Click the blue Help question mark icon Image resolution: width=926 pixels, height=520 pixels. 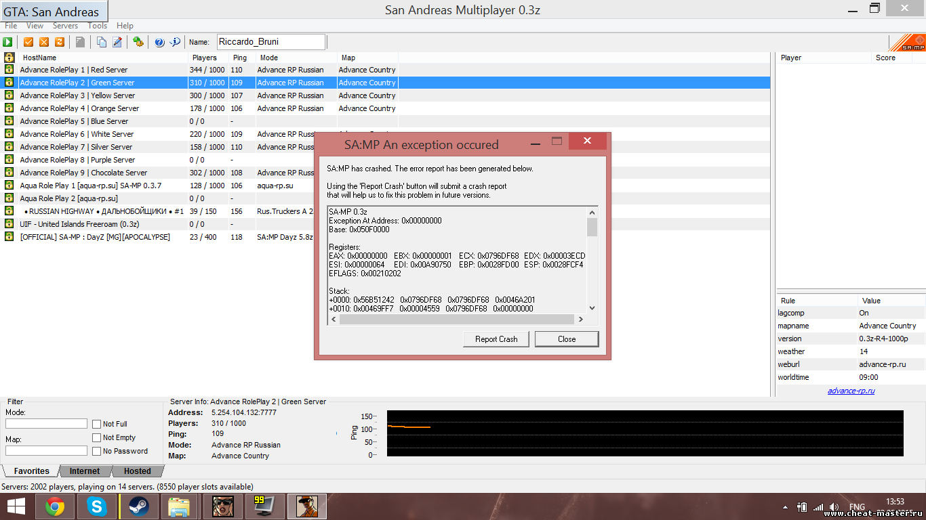(159, 42)
